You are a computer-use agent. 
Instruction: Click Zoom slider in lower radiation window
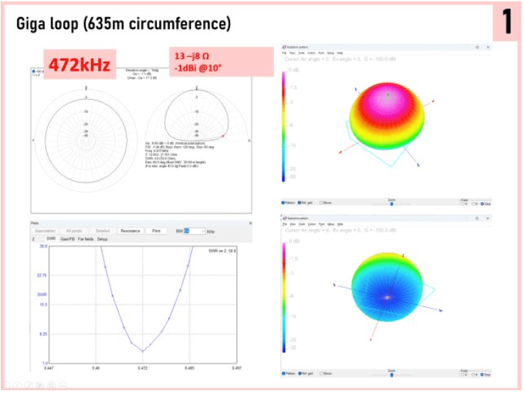(x=392, y=374)
